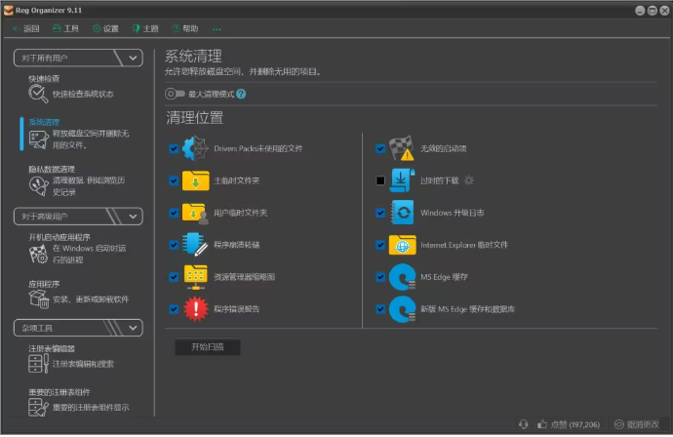Click the 开始扫描 button
Viewport: 673px width, 437px height.
click(207, 346)
